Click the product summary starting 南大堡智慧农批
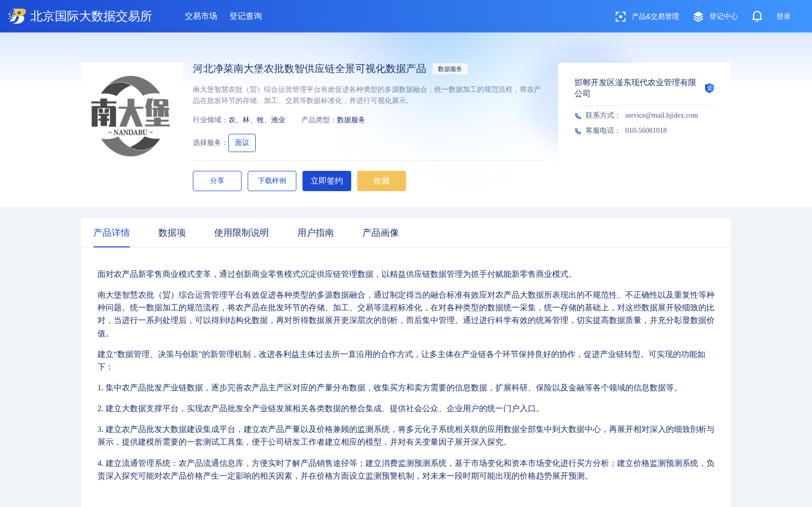Image resolution: width=812 pixels, height=507 pixels. coord(367,95)
